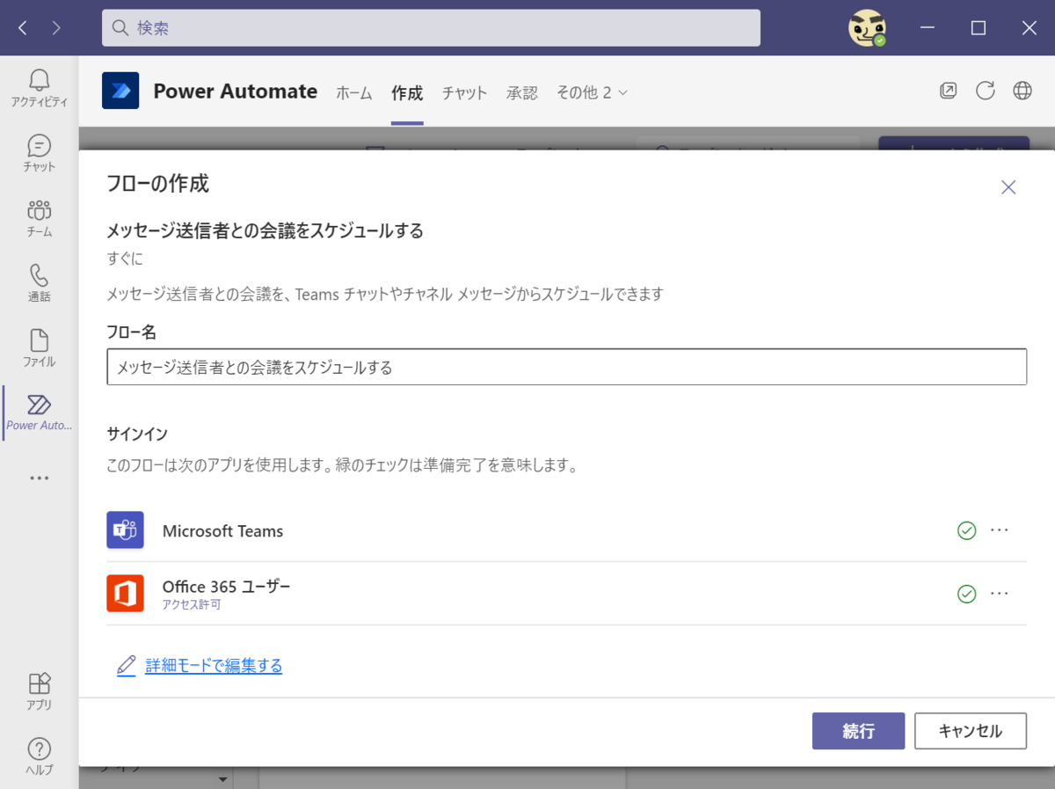
Task: Switch to the チャット tab
Action: tap(464, 93)
